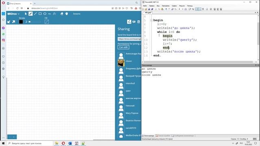Select the straight line tool in IDroo
Screen dimensions: 260x146
35,14
